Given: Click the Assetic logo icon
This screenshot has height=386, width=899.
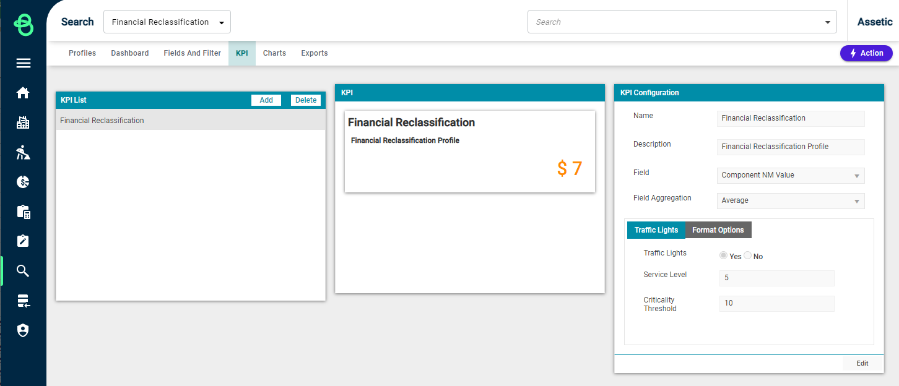Looking at the screenshot, I should tap(23, 24).
